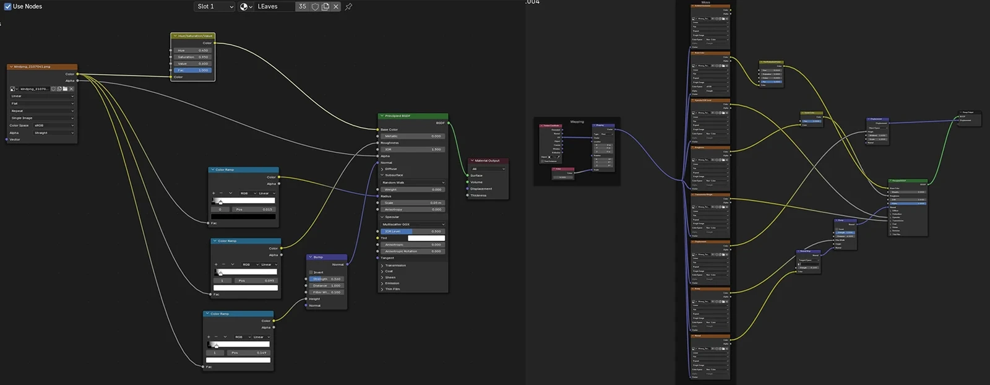Add a stop with plus in bottom Color Ramp

[x=209, y=337]
